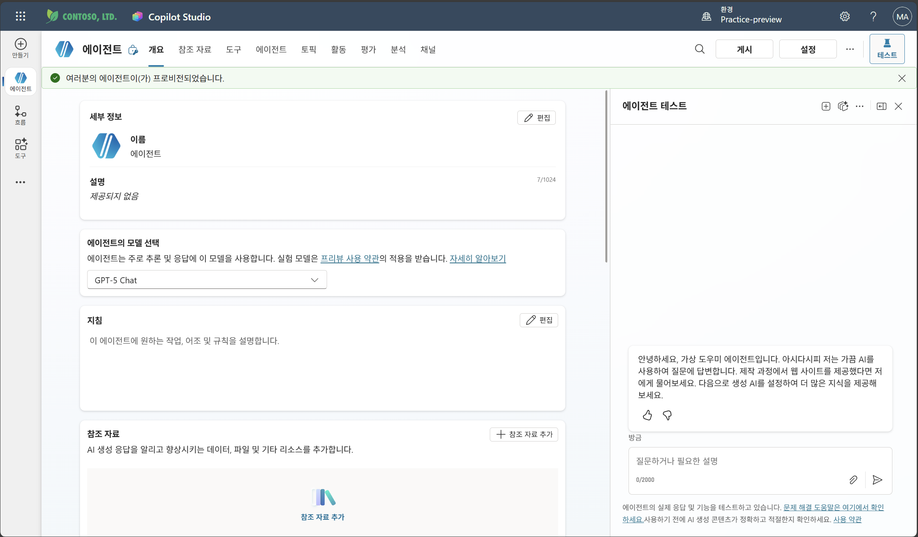918x537 pixels.
Task: Click the send message arrow icon
Action: pos(877,479)
